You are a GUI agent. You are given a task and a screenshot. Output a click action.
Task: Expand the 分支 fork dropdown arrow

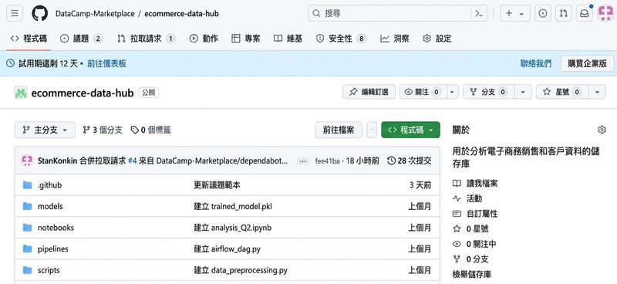coord(523,92)
